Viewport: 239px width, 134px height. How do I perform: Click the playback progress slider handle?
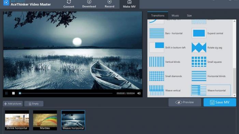pos(20,93)
